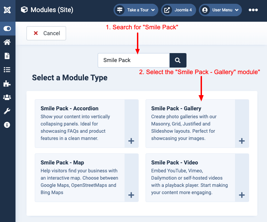Open the three dots more menu
Screen dimensions: 267x222
click(253, 10)
